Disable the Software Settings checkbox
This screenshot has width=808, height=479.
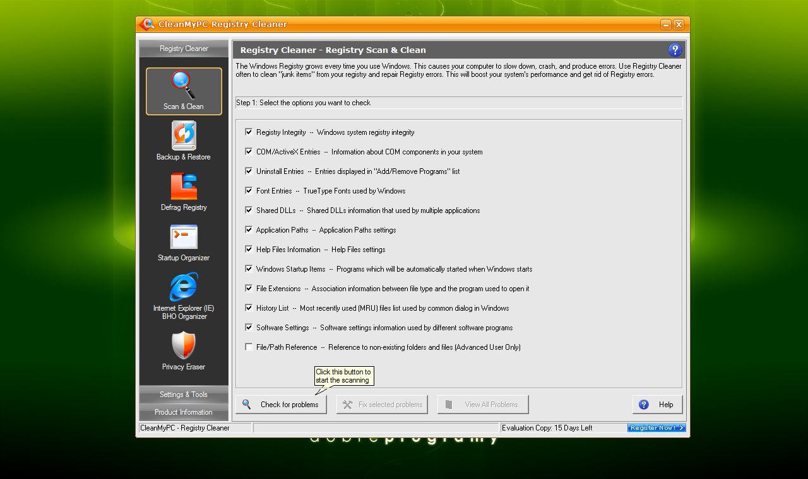coord(249,328)
